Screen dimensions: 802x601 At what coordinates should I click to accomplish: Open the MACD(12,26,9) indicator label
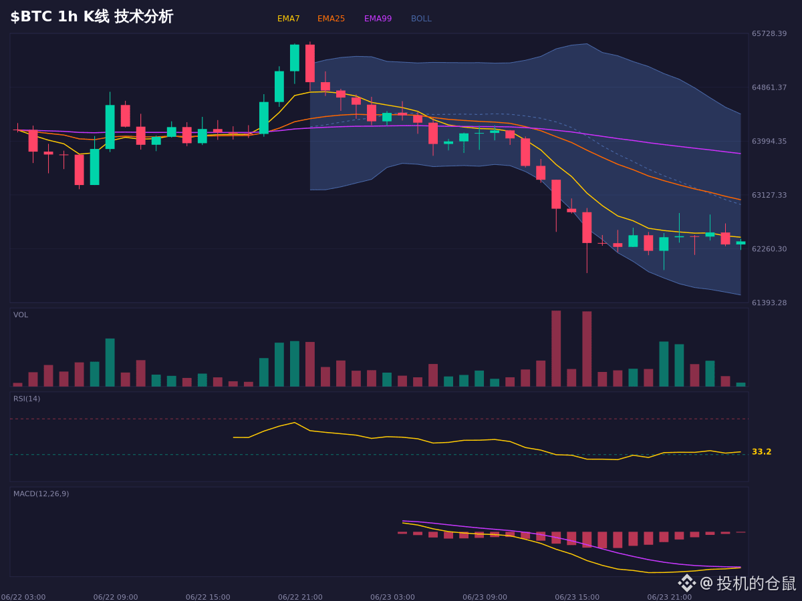pyautogui.click(x=41, y=494)
